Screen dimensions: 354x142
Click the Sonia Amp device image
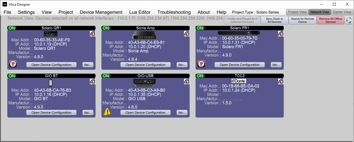click(145, 35)
